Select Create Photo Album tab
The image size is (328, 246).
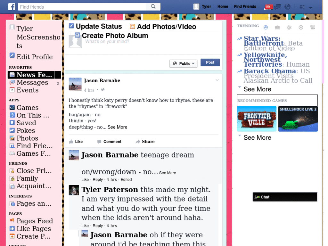[x=111, y=35]
